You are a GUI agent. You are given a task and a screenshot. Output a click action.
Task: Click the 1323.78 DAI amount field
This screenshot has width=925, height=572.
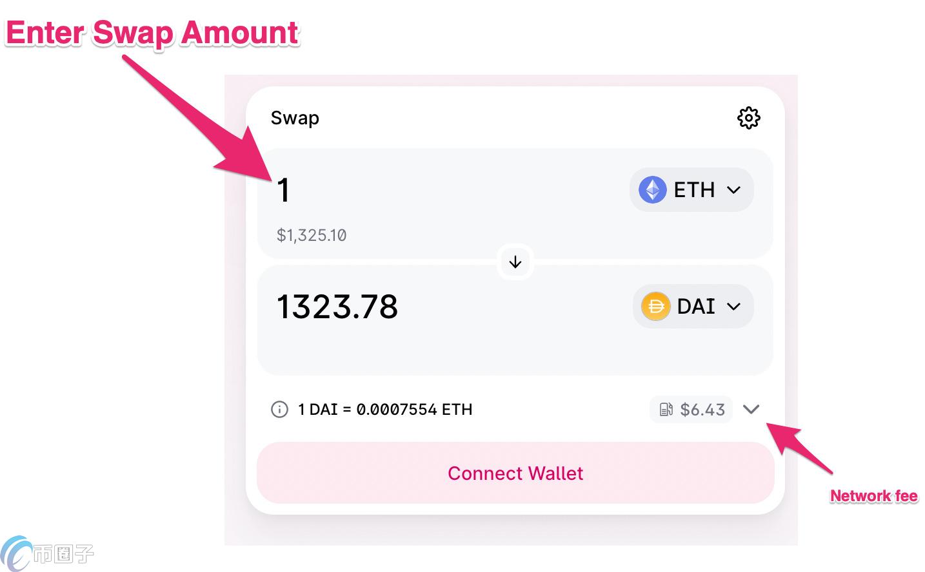pyautogui.click(x=337, y=306)
